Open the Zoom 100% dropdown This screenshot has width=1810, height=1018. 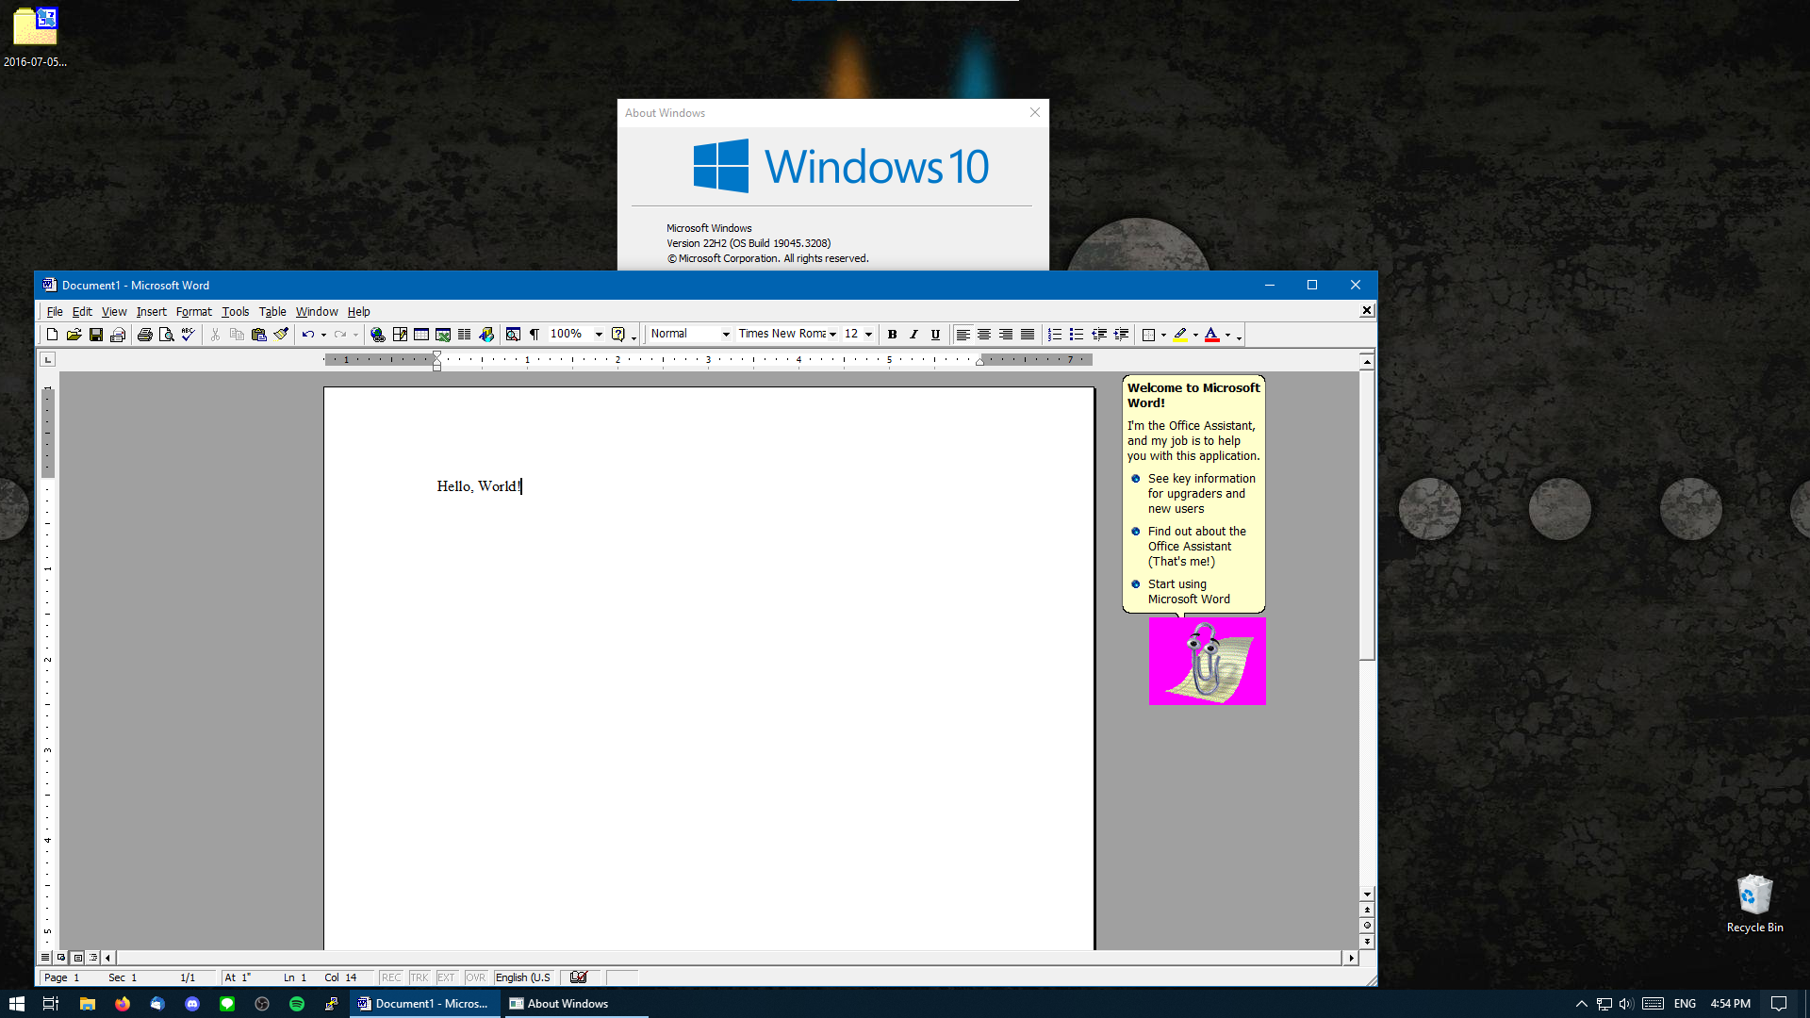pyautogui.click(x=599, y=335)
